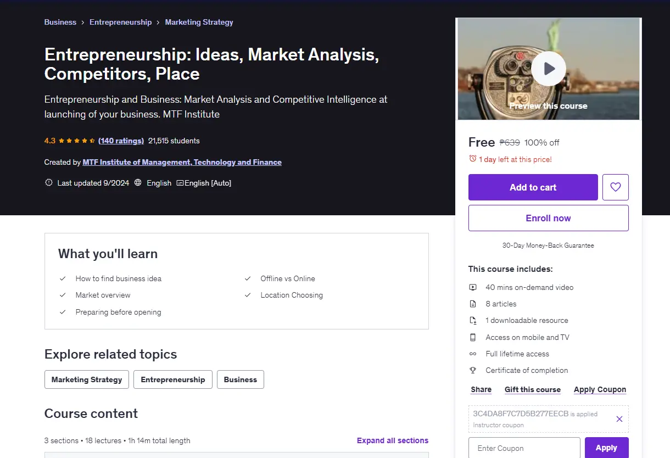Play the course preview video
Image resolution: width=670 pixels, height=458 pixels.
click(x=548, y=69)
